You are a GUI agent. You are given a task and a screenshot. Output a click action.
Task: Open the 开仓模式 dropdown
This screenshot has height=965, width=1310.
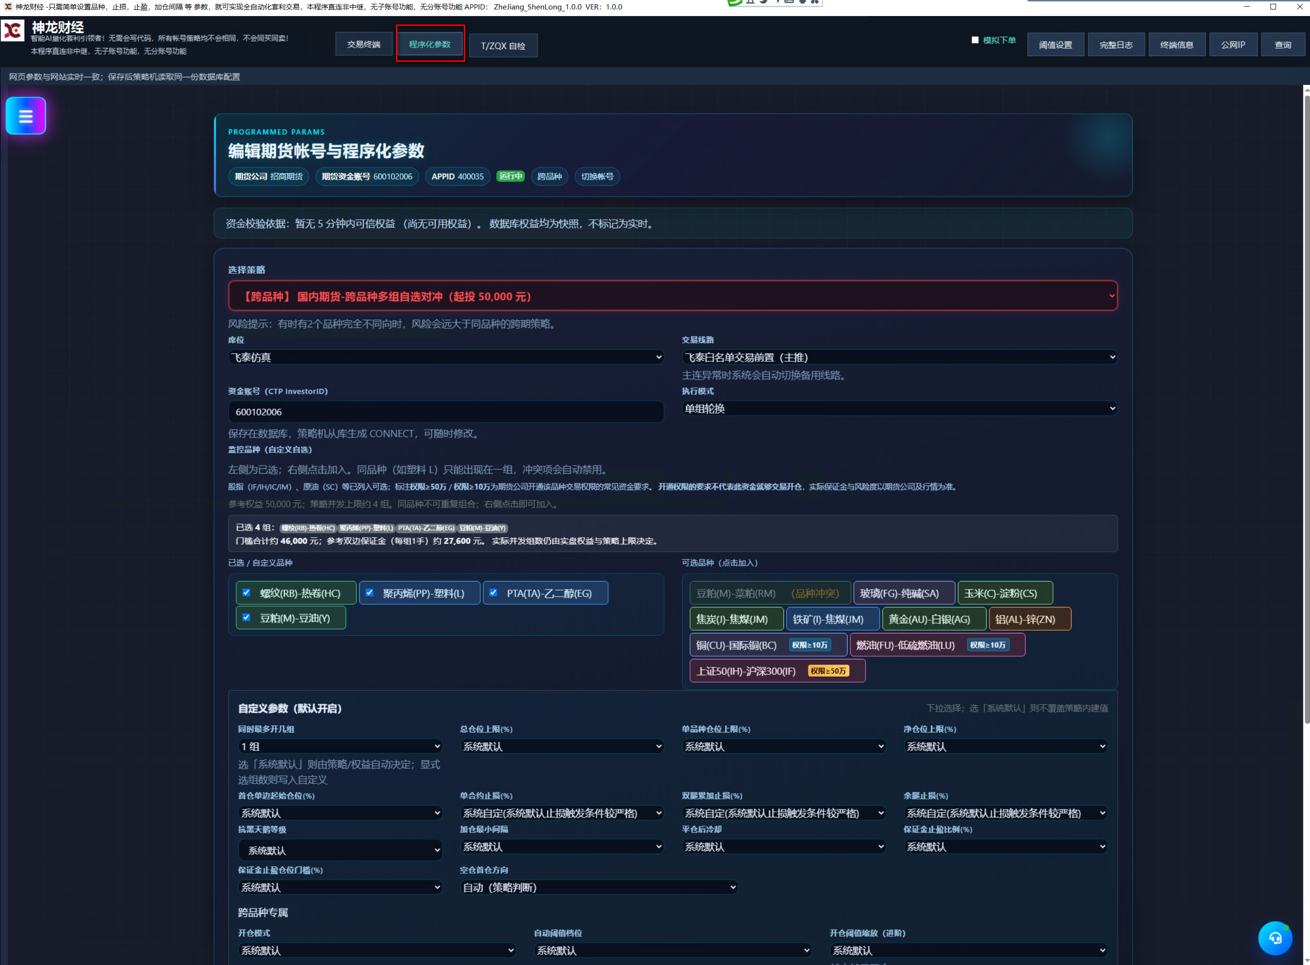click(377, 950)
